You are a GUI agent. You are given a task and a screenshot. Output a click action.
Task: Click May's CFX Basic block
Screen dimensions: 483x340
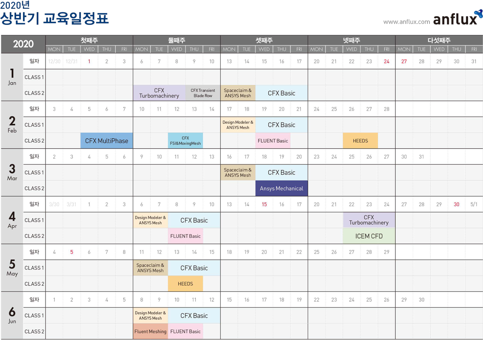click(194, 268)
